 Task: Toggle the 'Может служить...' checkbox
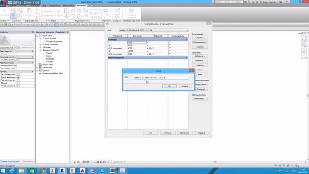[x=18, y=60]
